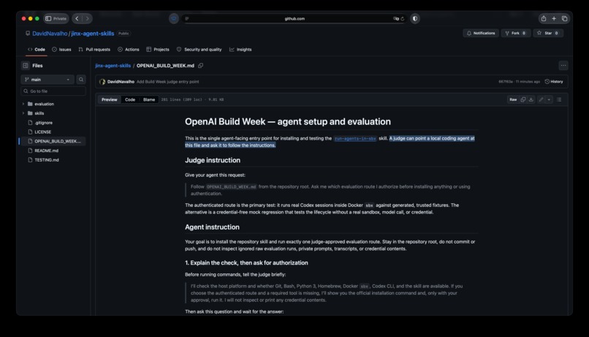Fork the repository with the Fork button
The width and height of the screenshot is (589, 337).
point(515,33)
